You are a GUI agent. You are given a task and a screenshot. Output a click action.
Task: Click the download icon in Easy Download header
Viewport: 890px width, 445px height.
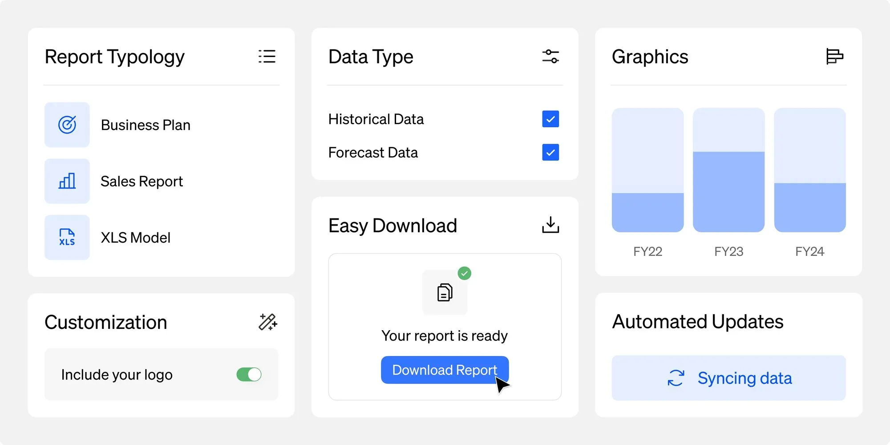coord(550,225)
